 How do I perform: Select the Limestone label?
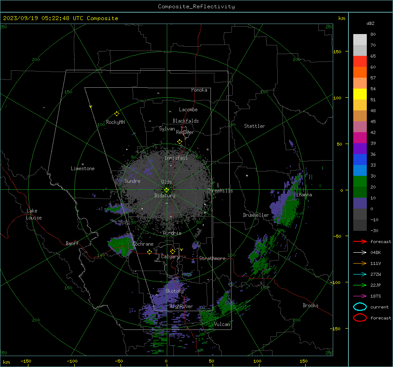tap(83, 168)
